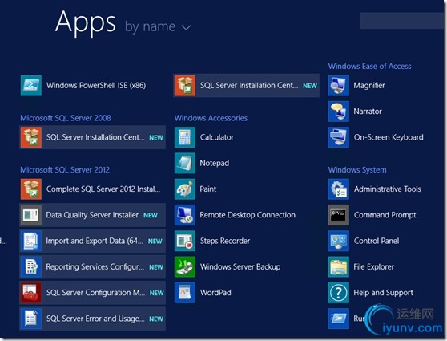The height and width of the screenshot is (341, 447).
Task: Click NEW badge on Reporting Services Configuration
Action: click(156, 267)
